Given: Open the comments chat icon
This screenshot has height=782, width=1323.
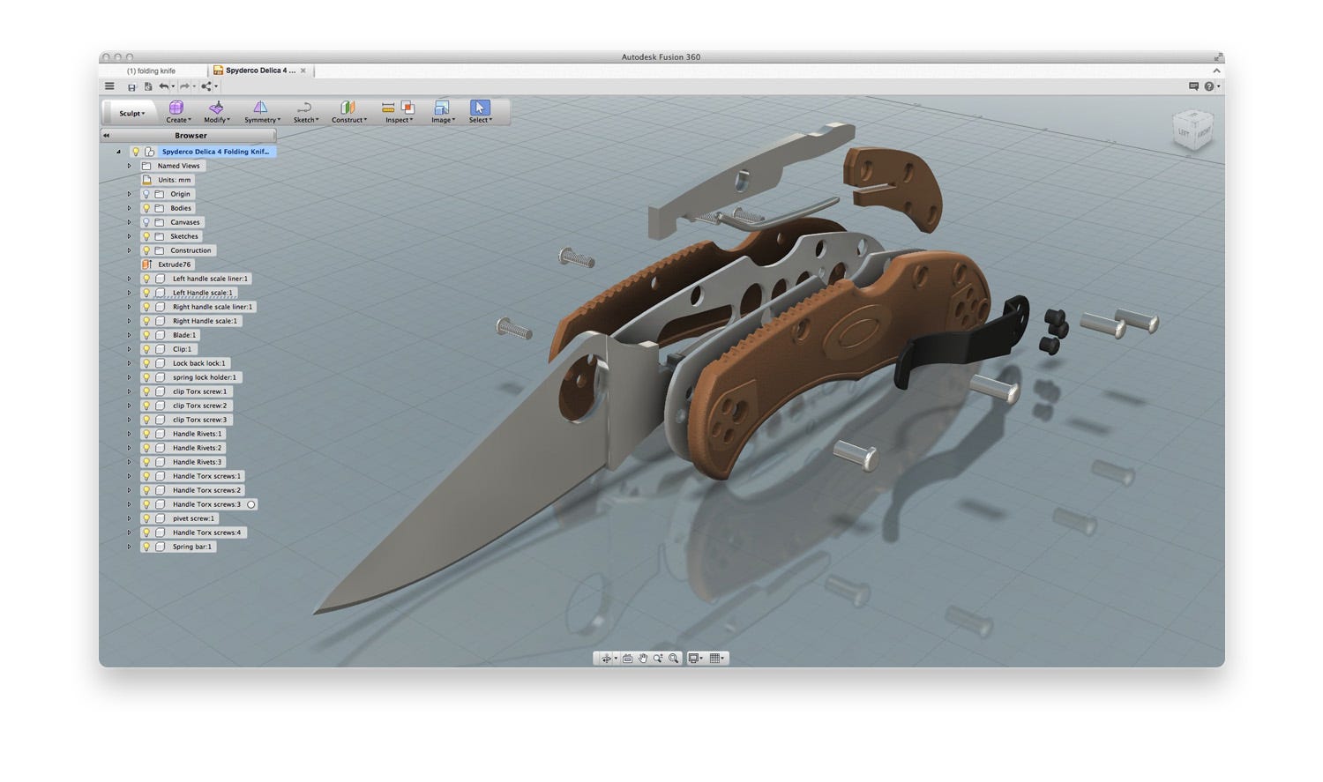Looking at the screenshot, I should (1193, 86).
